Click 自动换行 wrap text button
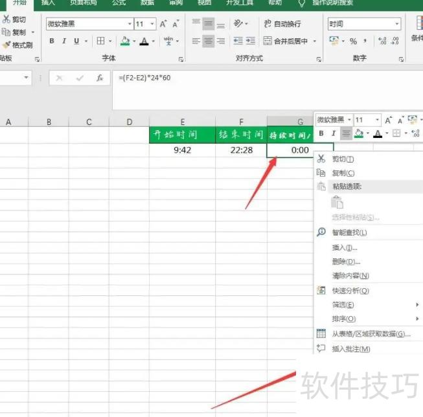The height and width of the screenshot is (417, 423). coord(282,24)
